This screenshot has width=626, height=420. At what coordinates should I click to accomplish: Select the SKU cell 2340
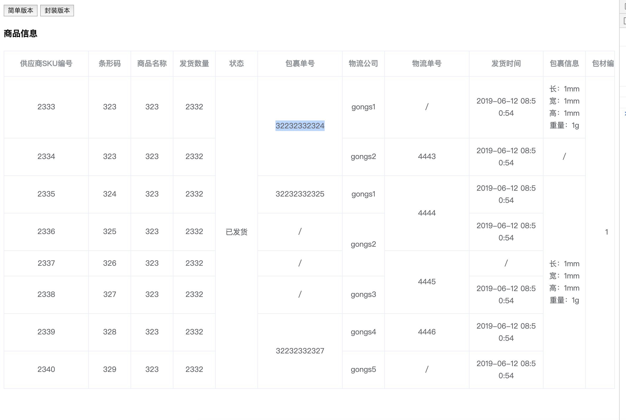(46, 369)
